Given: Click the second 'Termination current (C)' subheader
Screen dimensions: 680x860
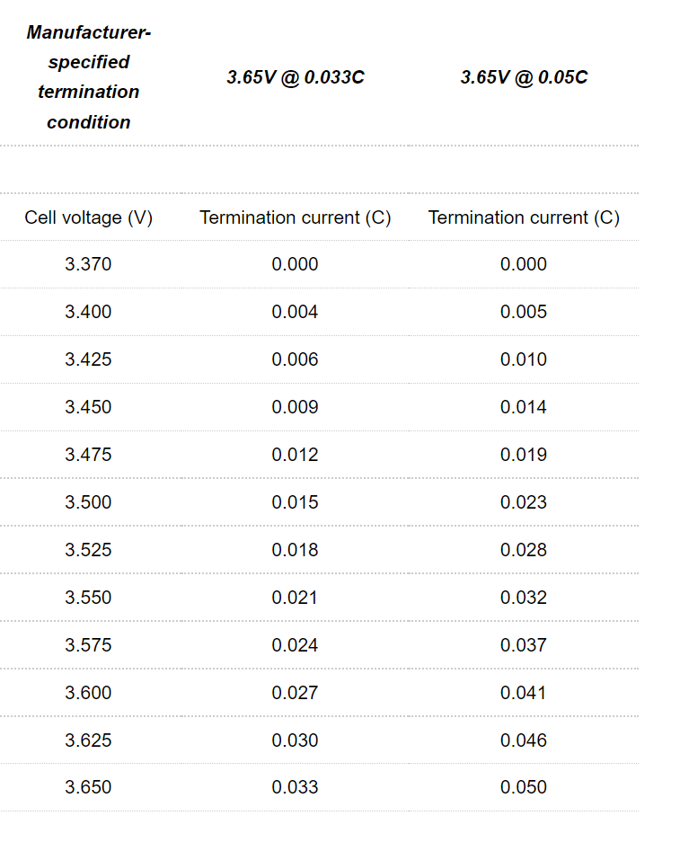Looking at the screenshot, I should (524, 217).
